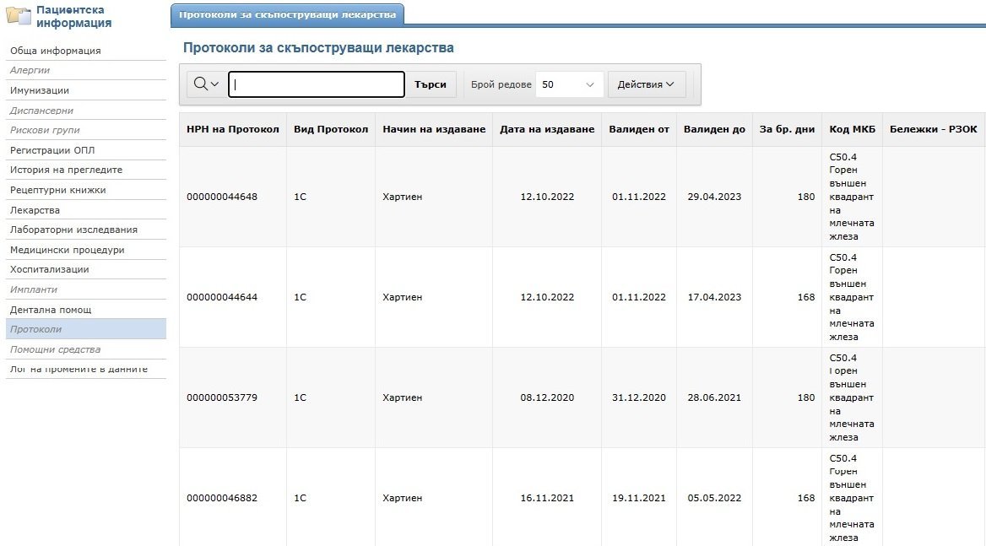The width and height of the screenshot is (986, 546).
Task: Open the Действия actions menu
Action: click(x=646, y=84)
